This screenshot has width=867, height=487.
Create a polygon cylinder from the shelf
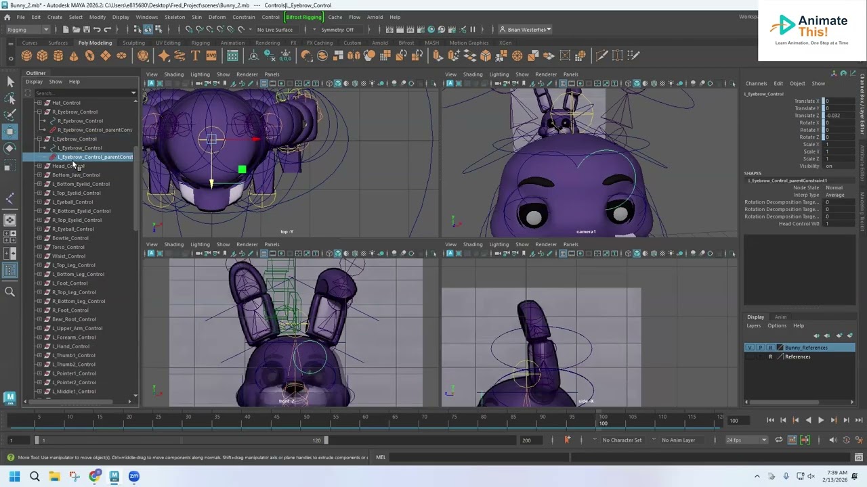point(58,55)
